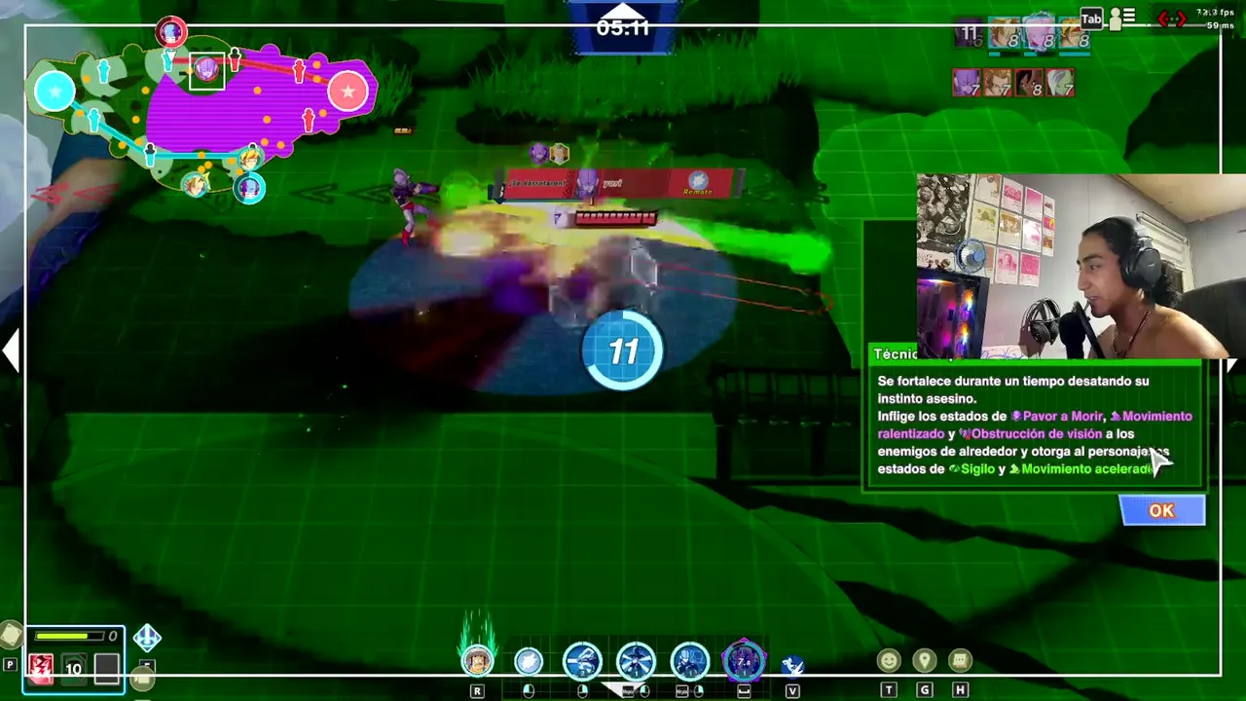Use the middle large skill circle on hotbar
The width and height of the screenshot is (1246, 701).
pos(636,661)
